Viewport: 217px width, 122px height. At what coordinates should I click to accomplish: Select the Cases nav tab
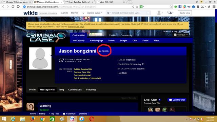click(x=112, y=35)
